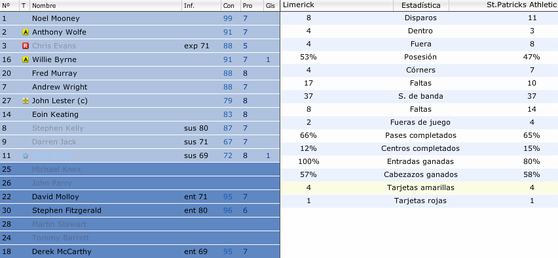Select the Tarjetas amarillas statistic row
Image resolution: width=558 pixels, height=258 pixels.
[419, 187]
